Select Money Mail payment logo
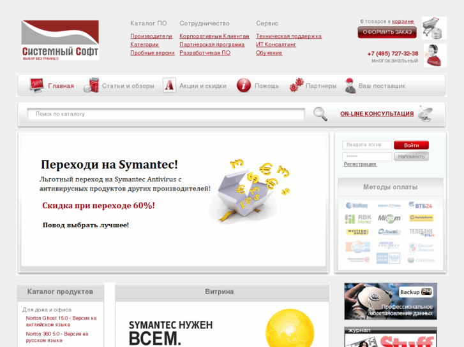Image resolution: width=464 pixels, height=347 pixels. pos(389,206)
